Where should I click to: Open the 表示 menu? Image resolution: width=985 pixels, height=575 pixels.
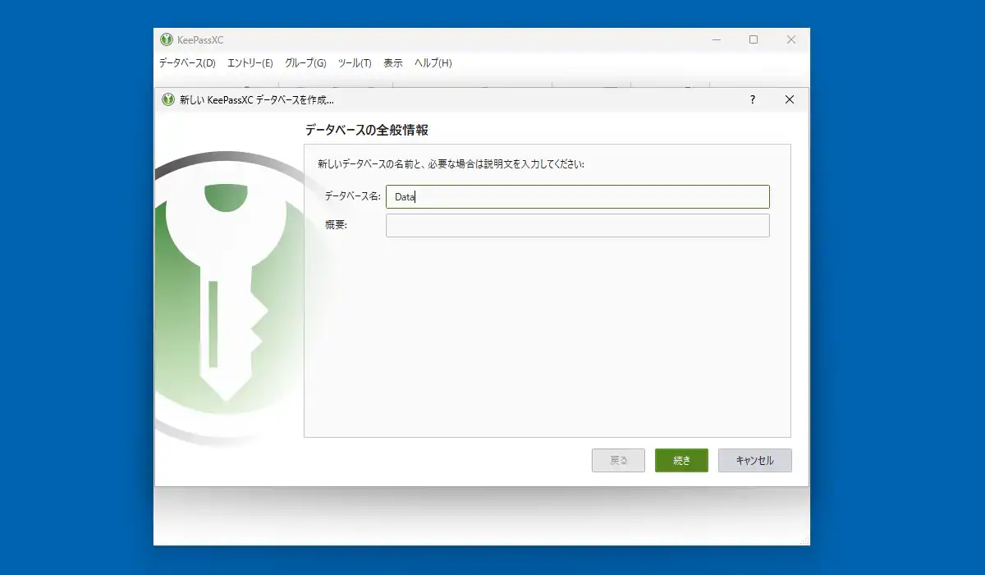tap(393, 63)
